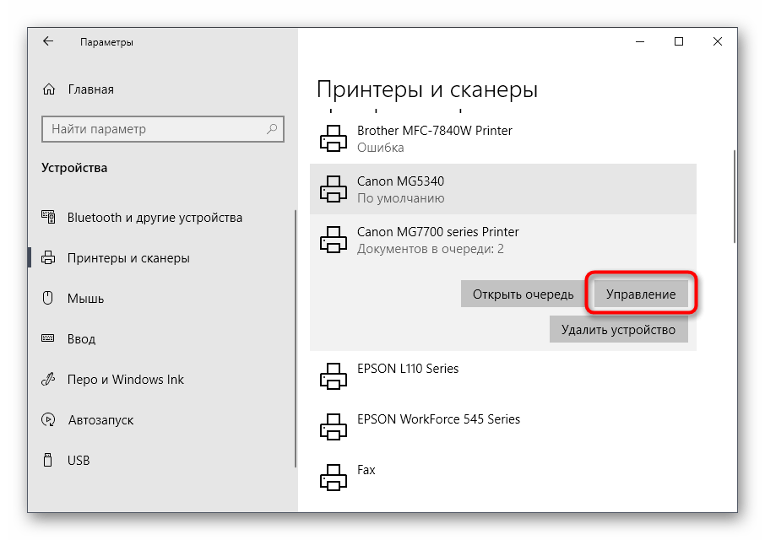Viewport: 765px width, 540px height.
Task: Click the Home icon in the sidebar
Action: 48,89
